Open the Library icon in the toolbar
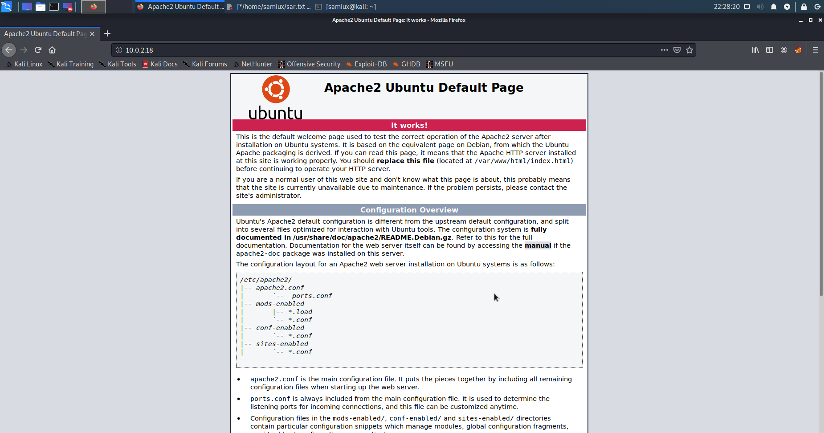This screenshot has width=824, height=433. pyautogui.click(x=755, y=50)
